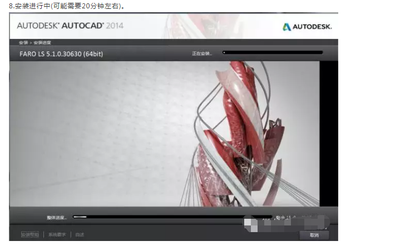Image resolution: width=410 pixels, height=246 pixels.
Task: Click the 正在安装 component progress bar
Action: click(273, 52)
